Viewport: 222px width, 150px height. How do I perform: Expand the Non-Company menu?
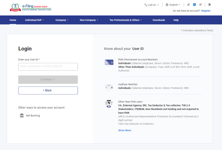89,20
